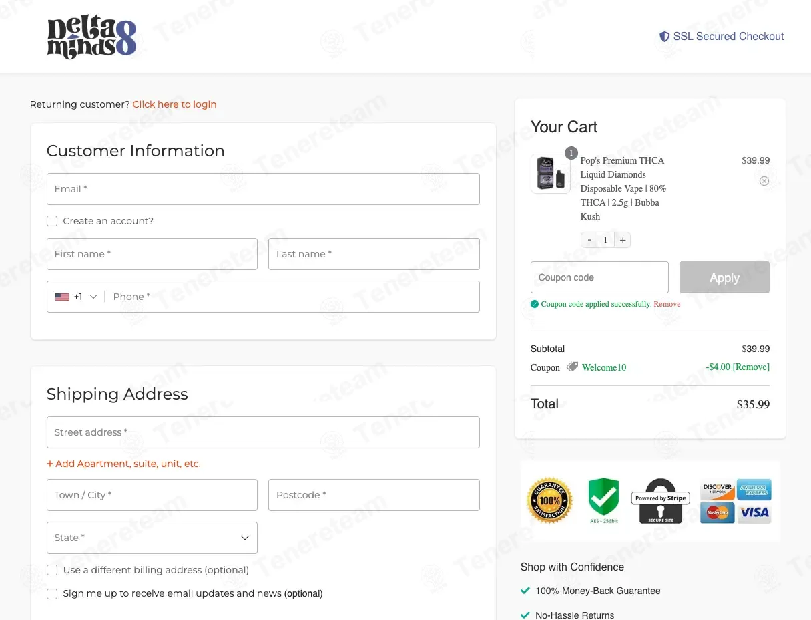811x620 pixels.
Task: Focus the Coupon code field
Action: pos(599,277)
